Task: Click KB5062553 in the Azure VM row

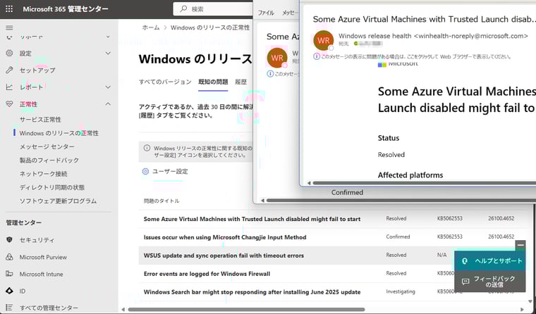Action: [x=449, y=218]
